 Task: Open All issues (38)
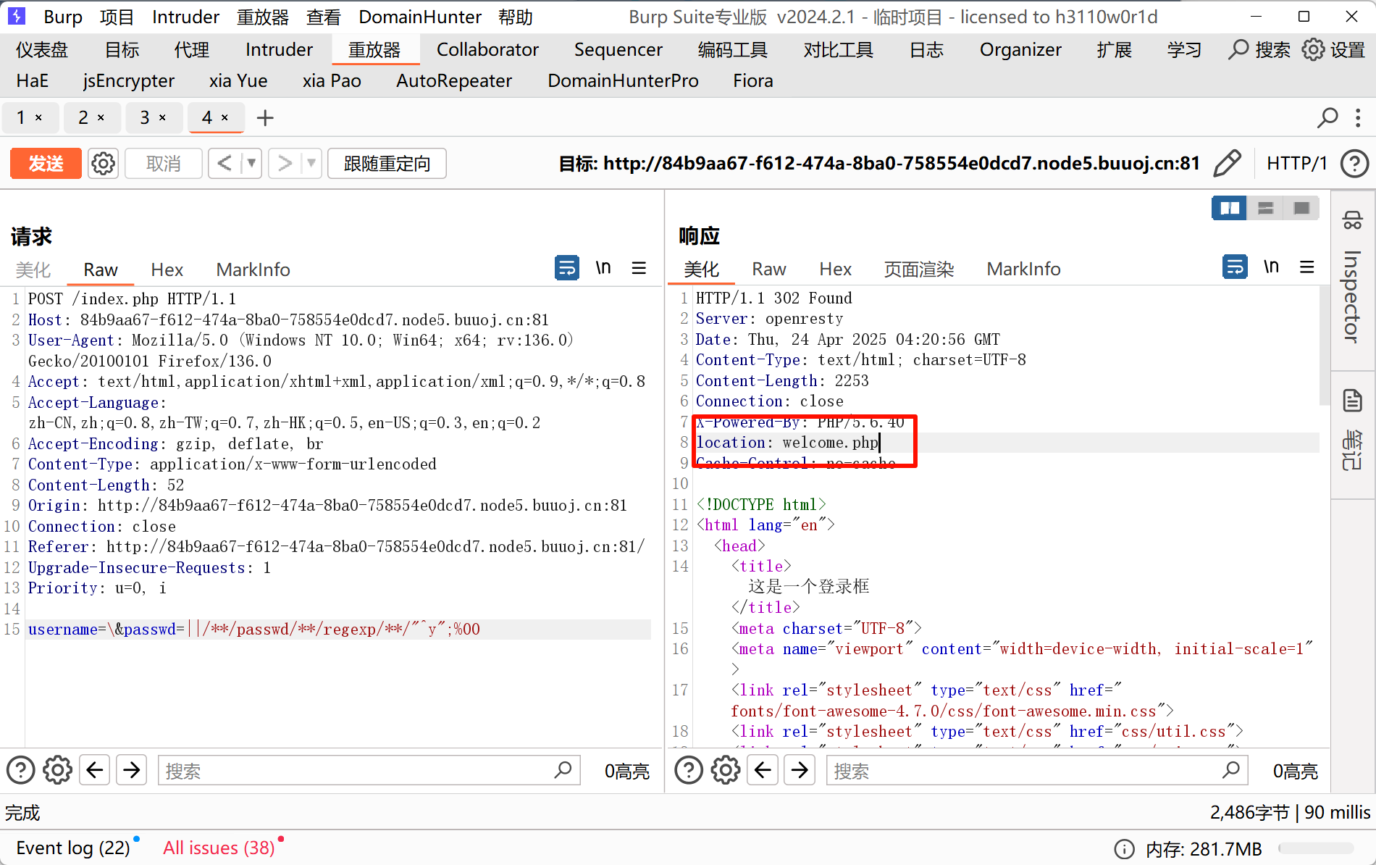(219, 848)
